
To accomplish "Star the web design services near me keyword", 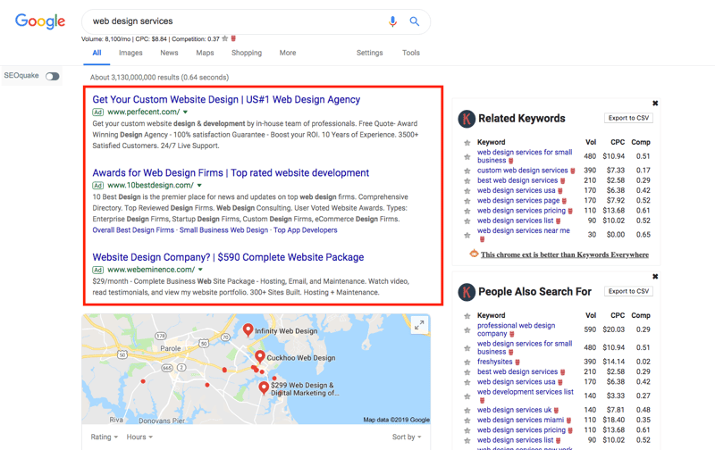I will click(467, 235).
